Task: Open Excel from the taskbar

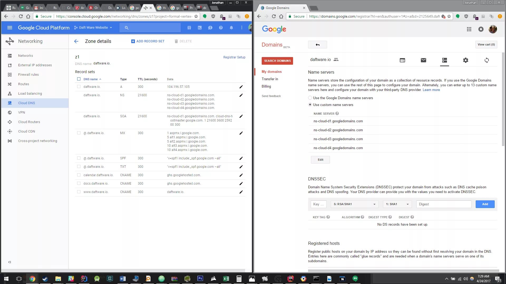Action: pyautogui.click(x=226, y=279)
